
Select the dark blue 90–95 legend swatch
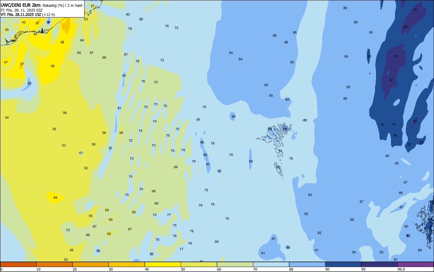(343, 264)
